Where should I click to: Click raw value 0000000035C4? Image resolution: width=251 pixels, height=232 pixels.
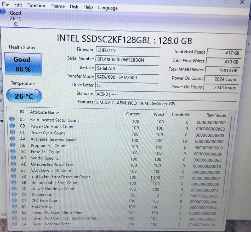(203, 208)
